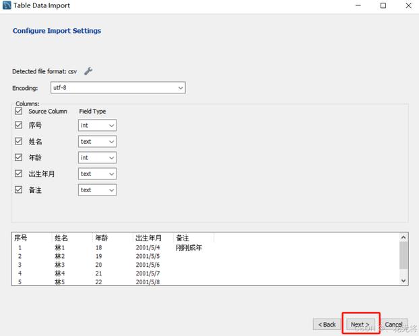Open field type dropdown for 姓名
The height and width of the screenshot is (336, 419).
[x=97, y=141]
